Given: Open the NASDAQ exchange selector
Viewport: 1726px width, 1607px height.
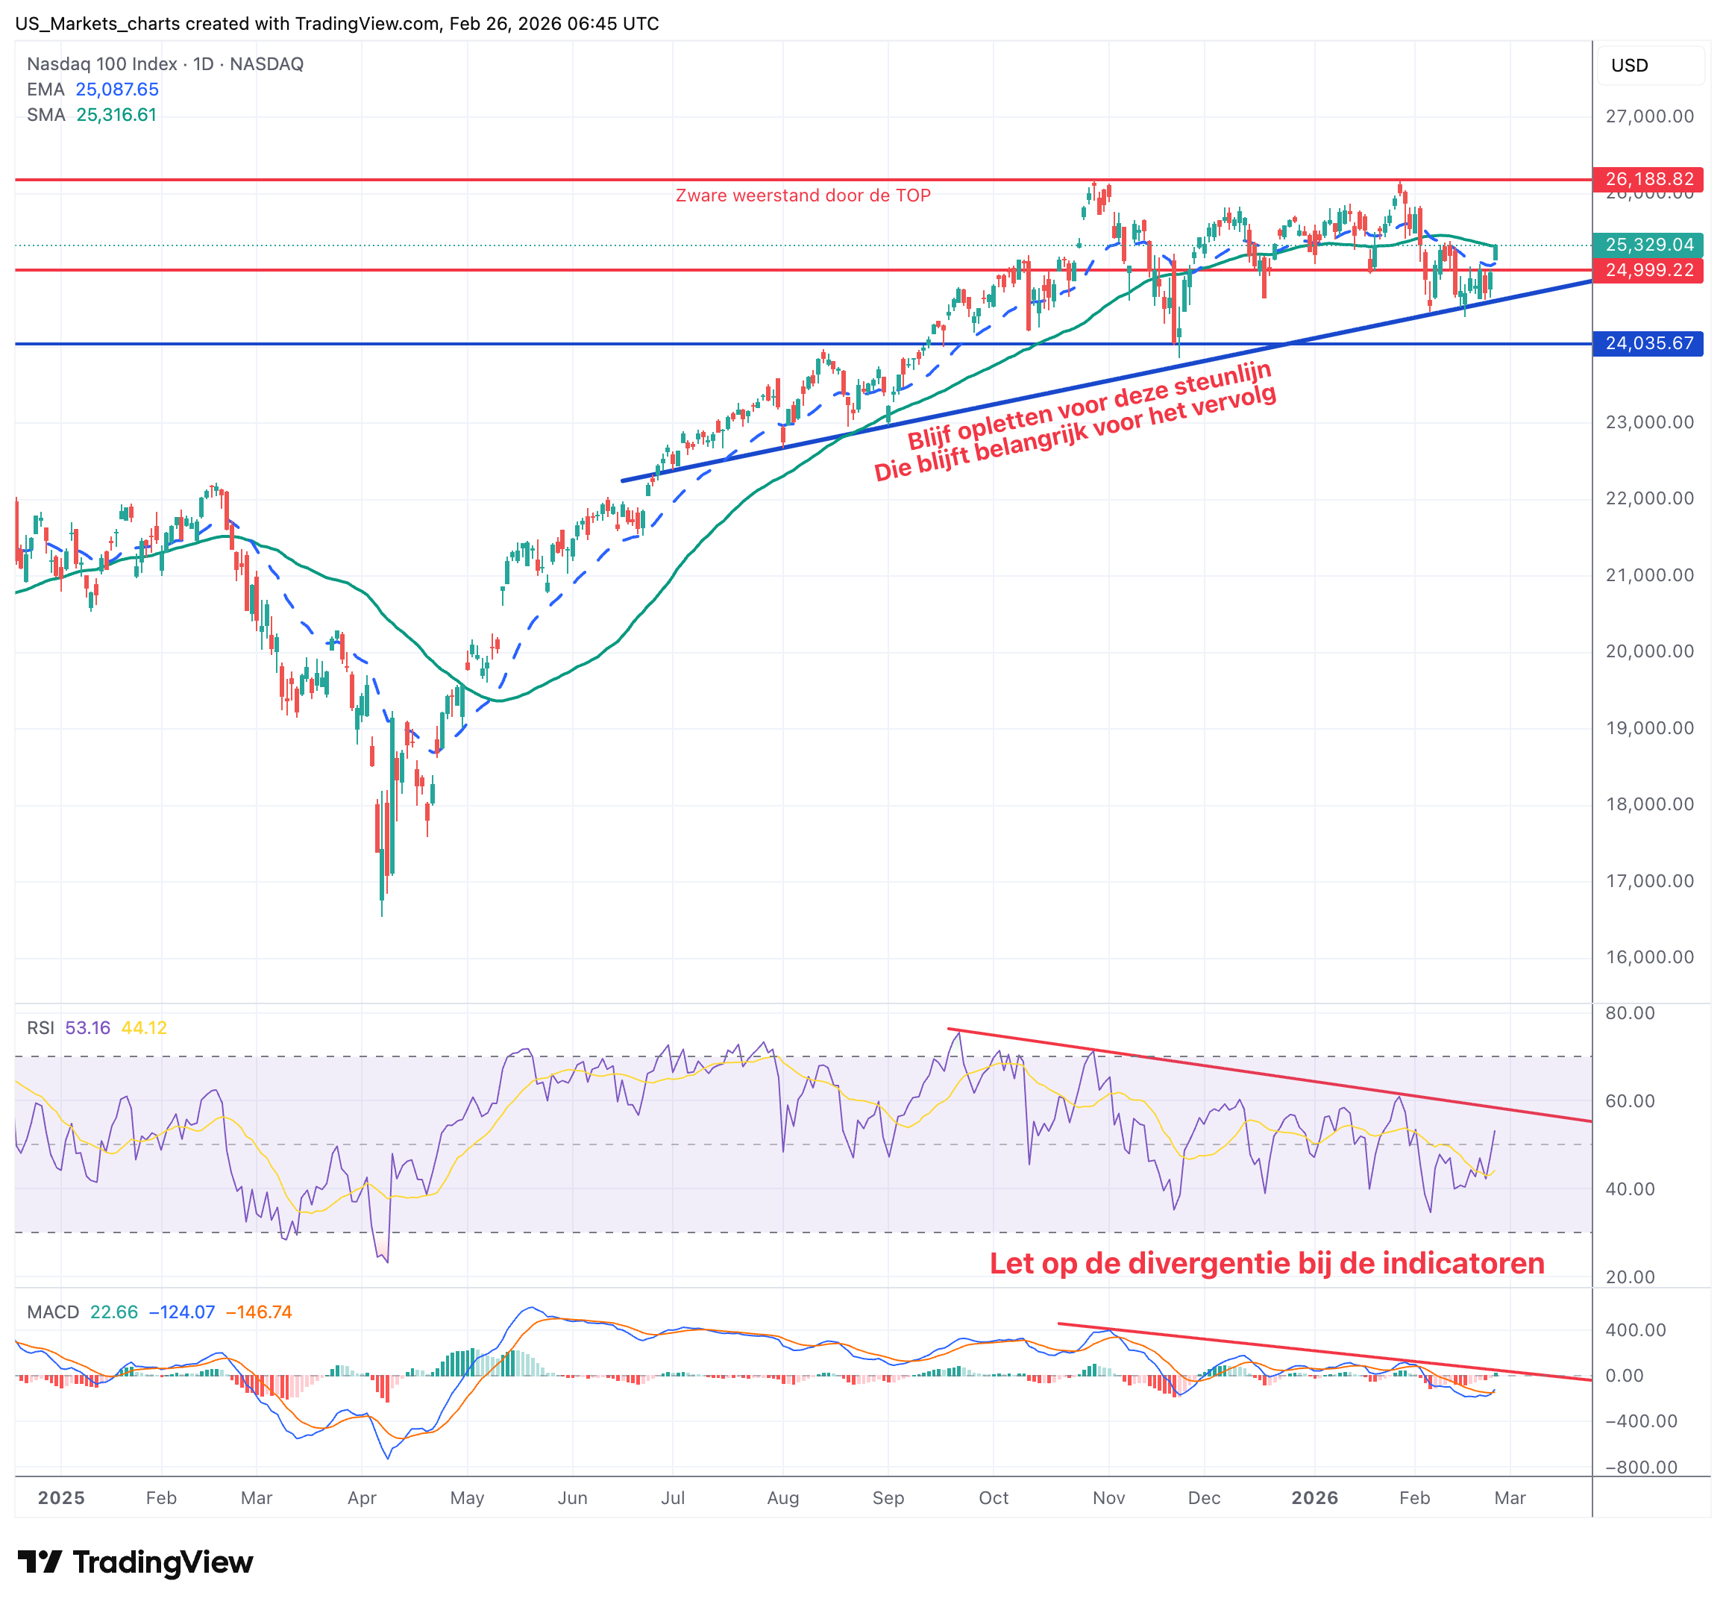Looking at the screenshot, I should coord(265,63).
